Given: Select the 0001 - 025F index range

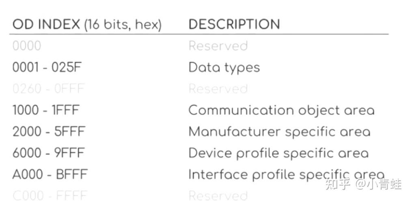Looking at the screenshot, I should (47, 67).
